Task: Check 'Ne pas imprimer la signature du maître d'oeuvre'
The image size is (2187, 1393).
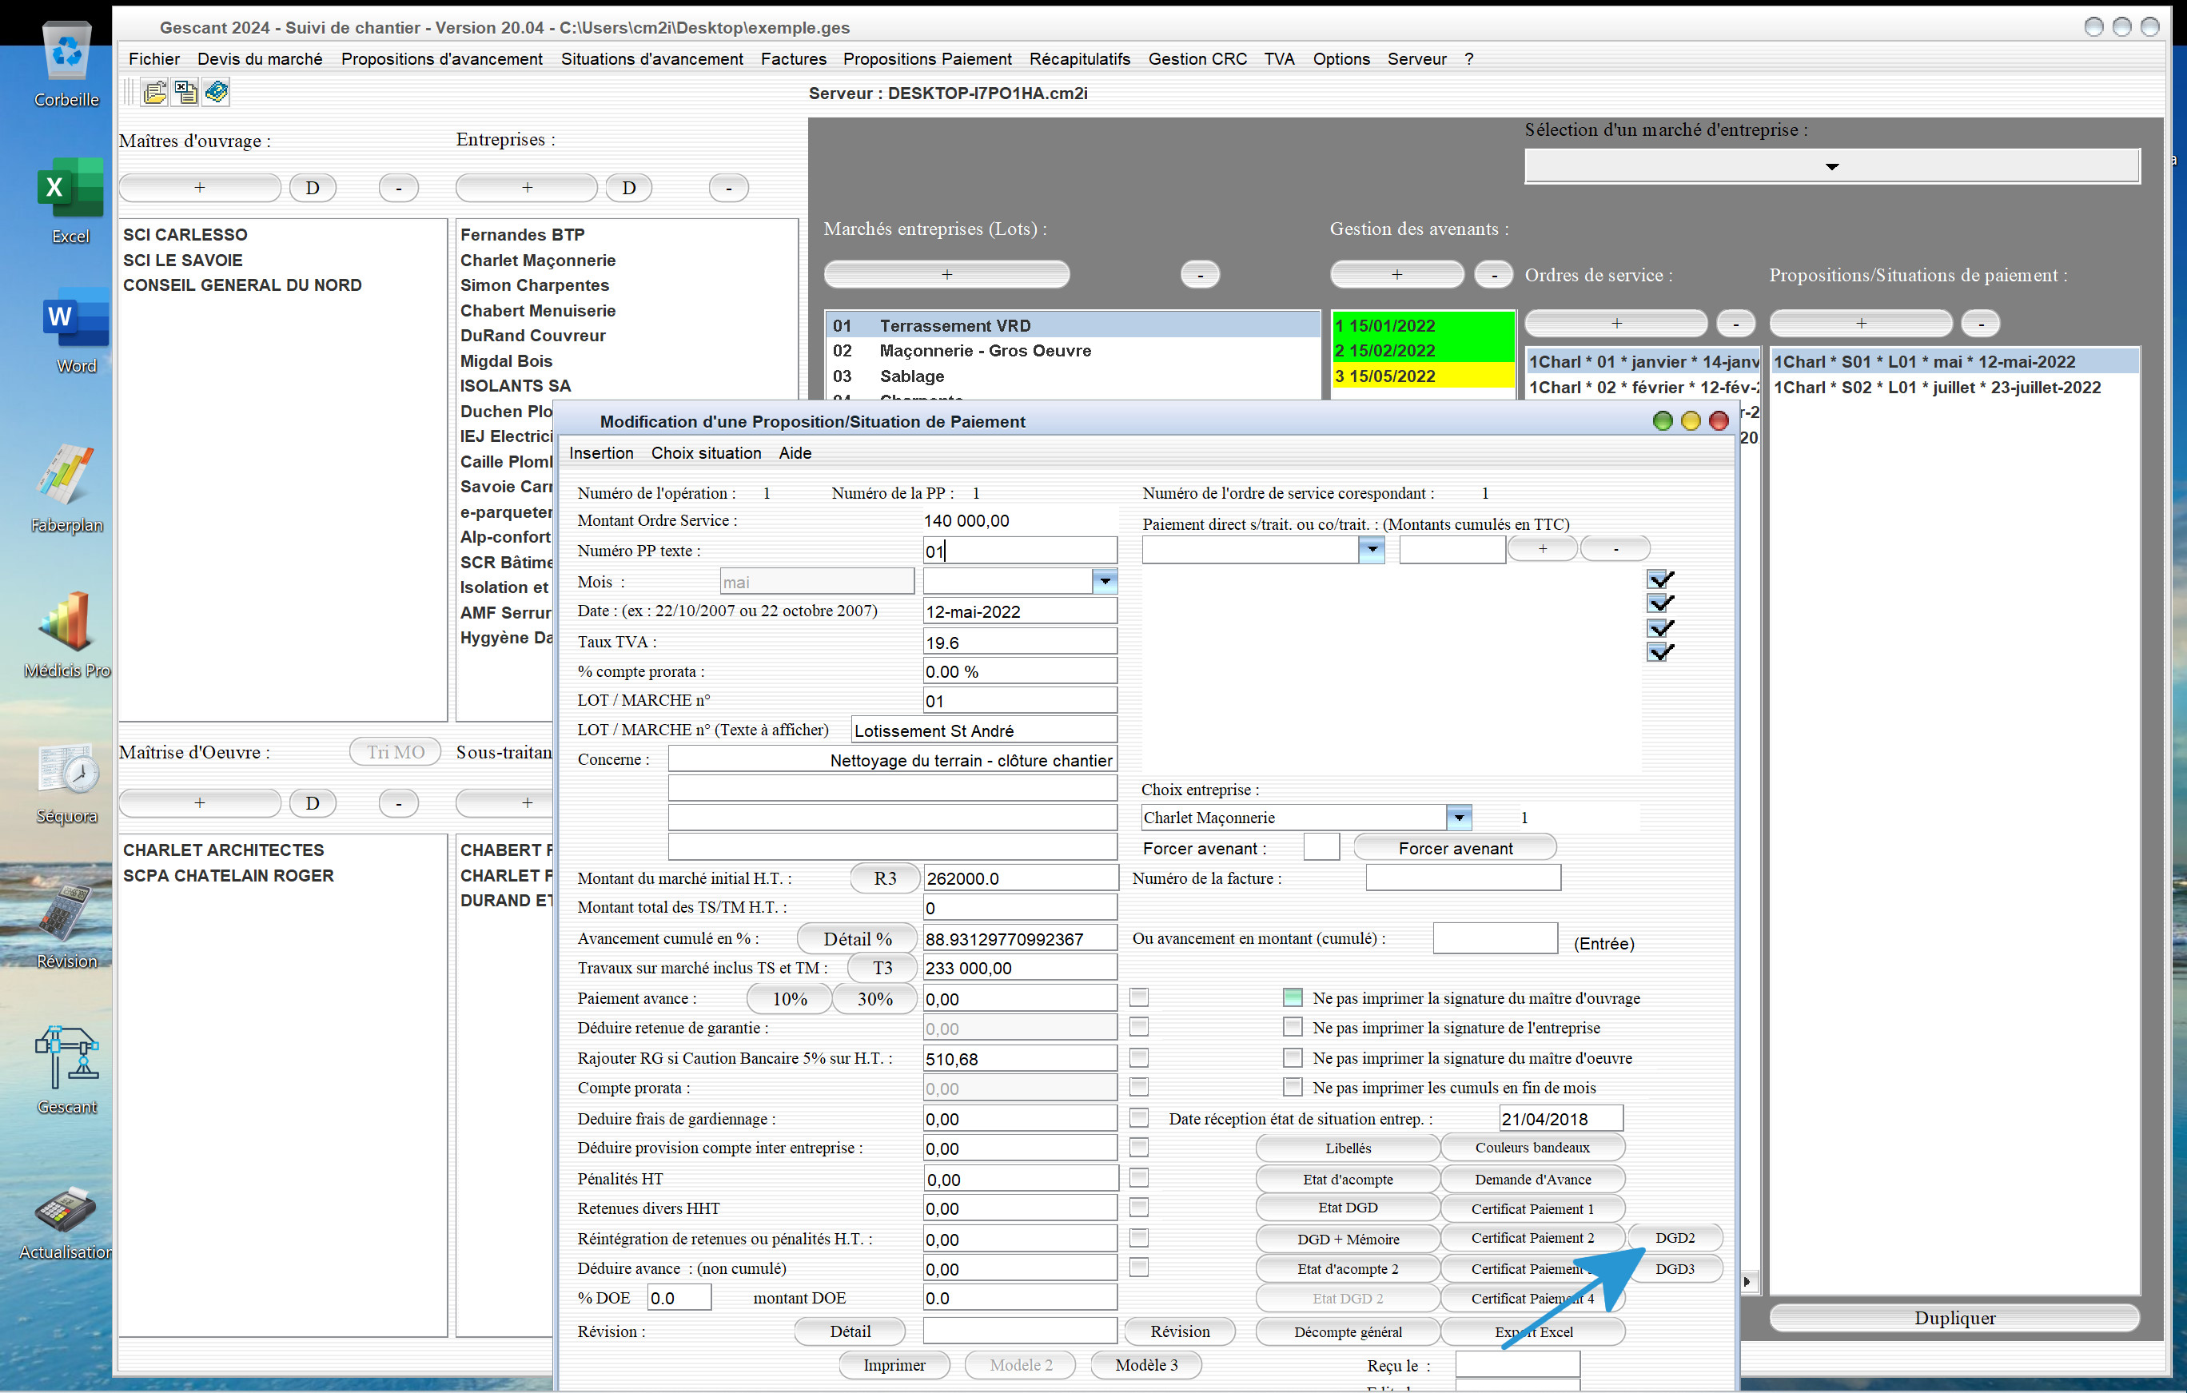Action: [1293, 1057]
